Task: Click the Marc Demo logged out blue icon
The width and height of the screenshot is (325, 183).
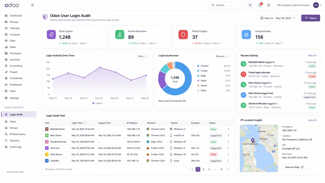Action: [x=243, y=95]
